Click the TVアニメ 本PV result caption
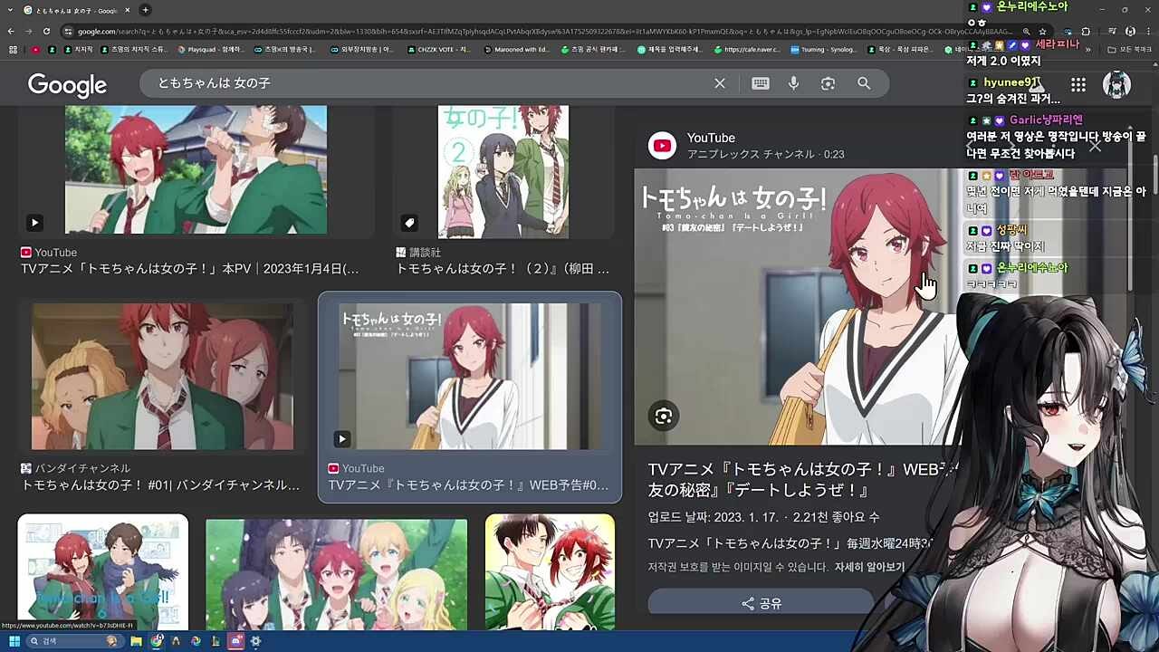Screen dimensions: 1159x652 click(x=190, y=269)
